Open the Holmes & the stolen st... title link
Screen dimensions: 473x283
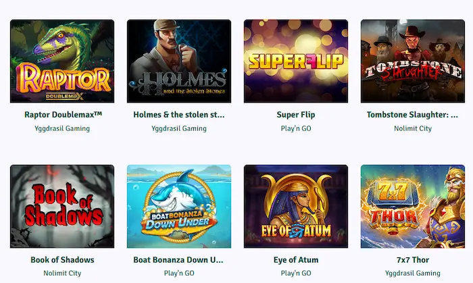pyautogui.click(x=179, y=115)
